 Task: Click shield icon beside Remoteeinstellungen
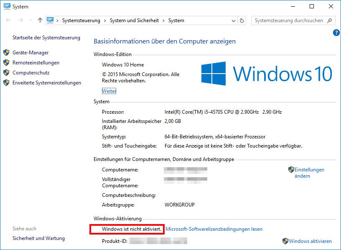pos(6,62)
